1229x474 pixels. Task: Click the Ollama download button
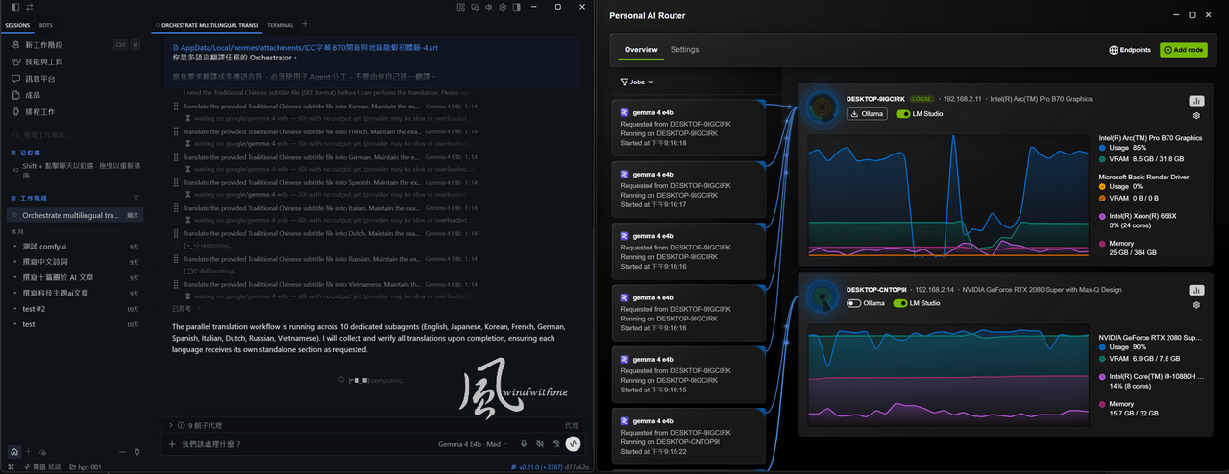point(868,114)
